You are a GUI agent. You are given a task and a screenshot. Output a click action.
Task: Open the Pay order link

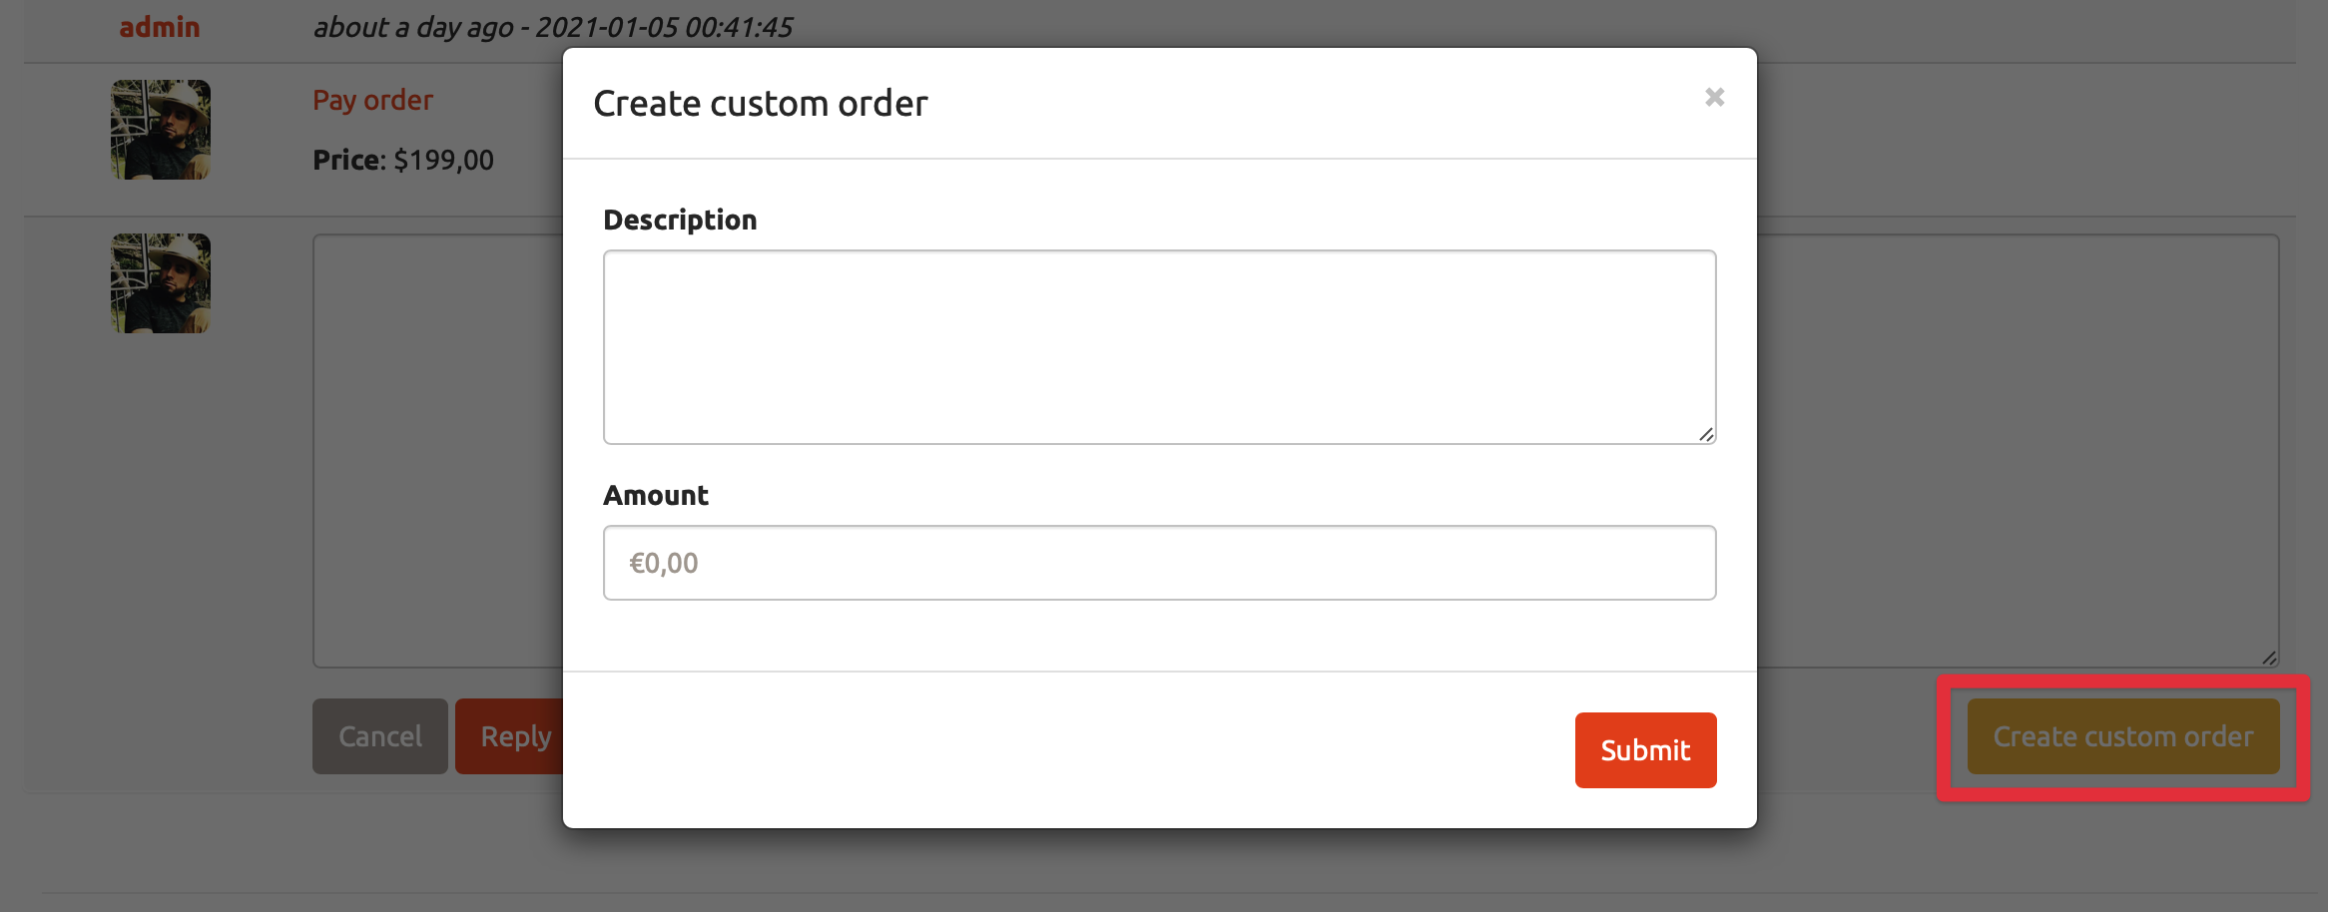372,100
